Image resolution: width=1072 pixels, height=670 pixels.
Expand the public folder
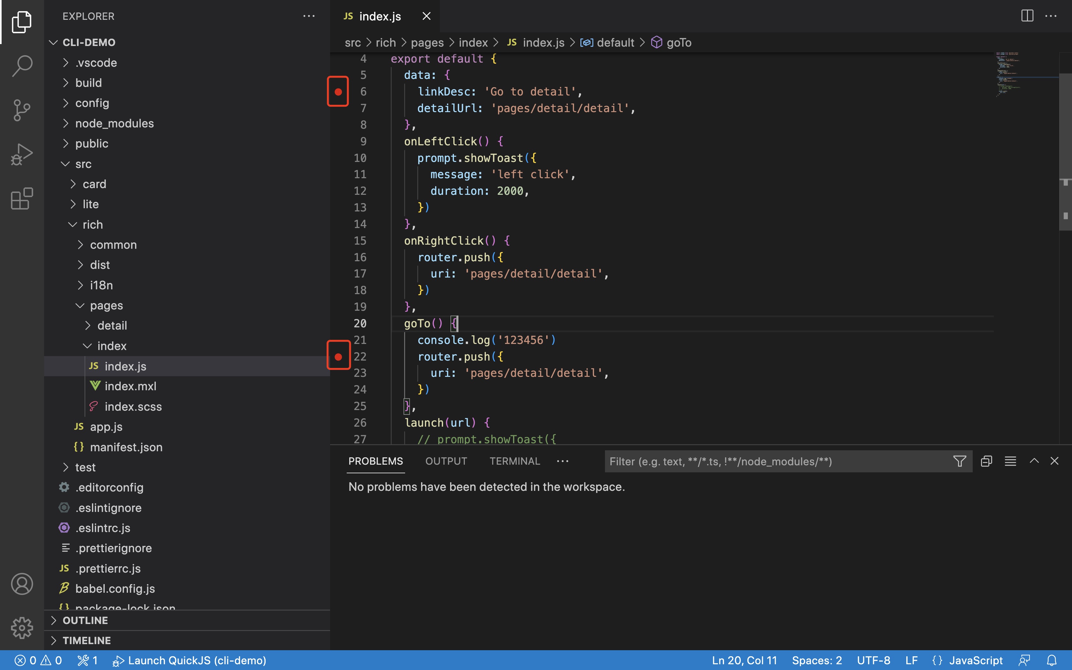click(187, 144)
